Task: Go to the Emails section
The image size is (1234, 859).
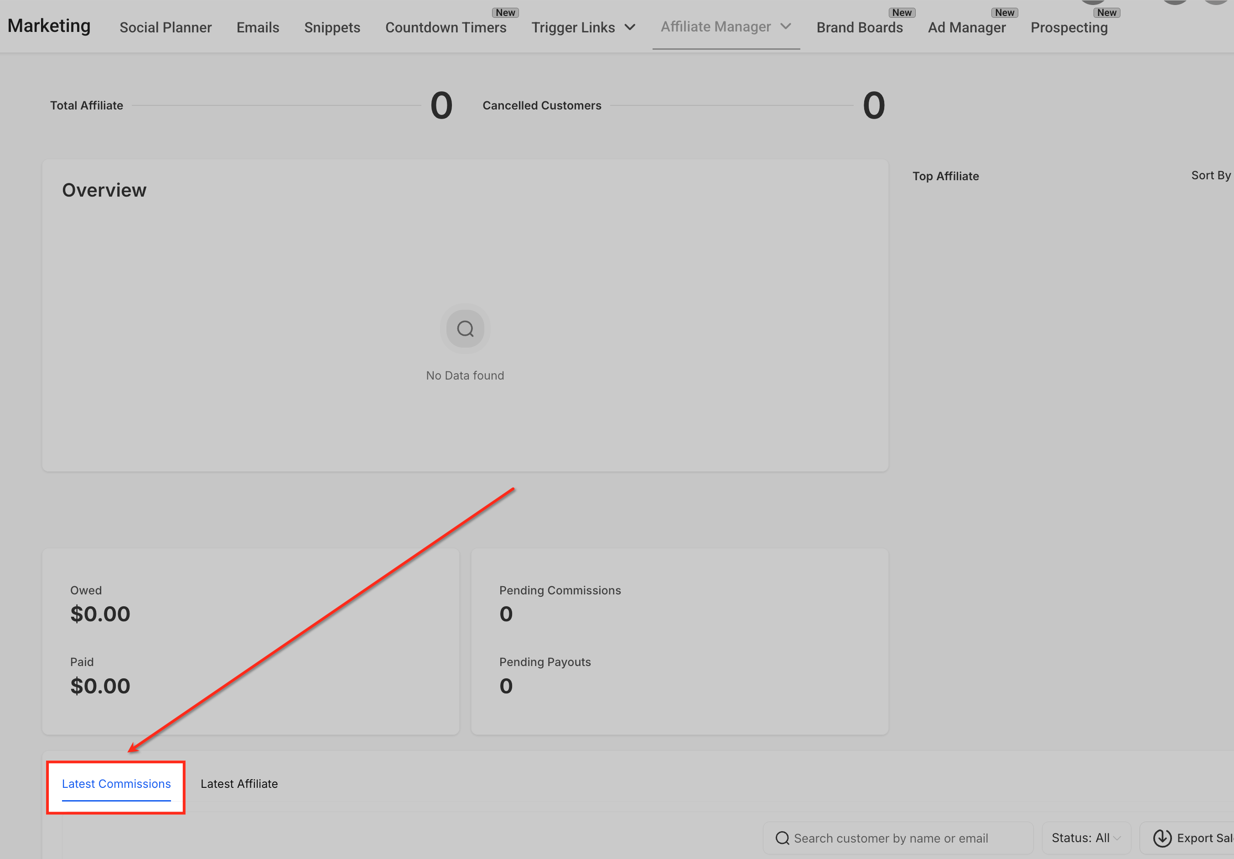Action: [x=258, y=27]
